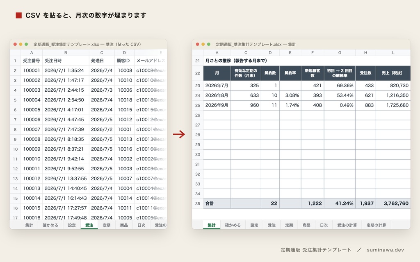Image resolution: width=420 pixels, height=262 pixels.
Task: Select cell 2026/7/1 13:37:55
Action: pos(66,178)
